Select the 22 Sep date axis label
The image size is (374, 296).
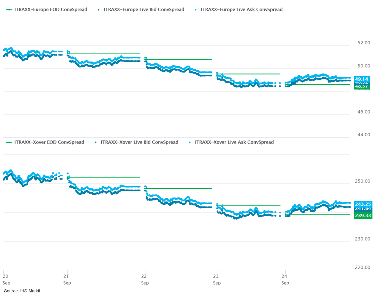145,279
